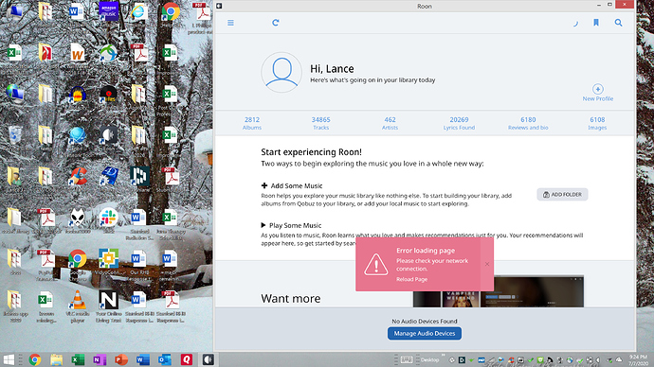The width and height of the screenshot is (654, 367).
Task: Open the 2812 Albums statistic
Action: point(252,123)
